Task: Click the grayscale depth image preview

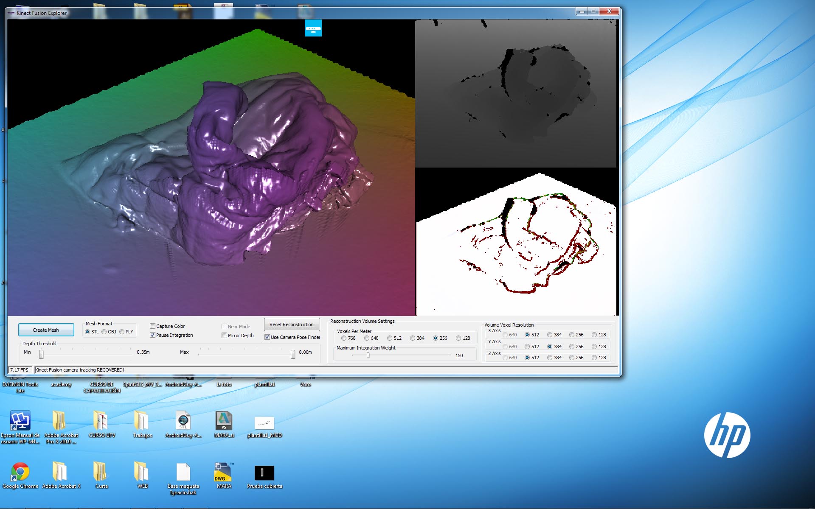Action: click(516, 93)
